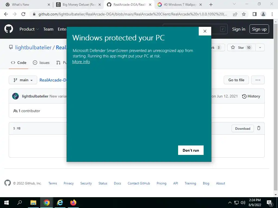
Task: Open footer Contact GitHub link
Action: pos(139,183)
